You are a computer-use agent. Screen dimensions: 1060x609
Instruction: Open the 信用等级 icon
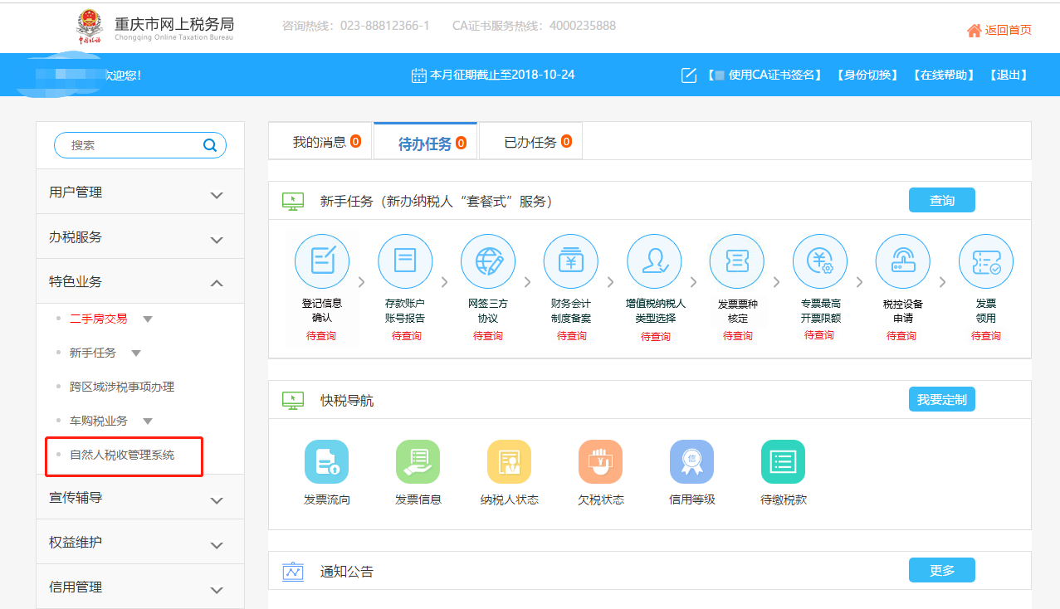(x=691, y=461)
